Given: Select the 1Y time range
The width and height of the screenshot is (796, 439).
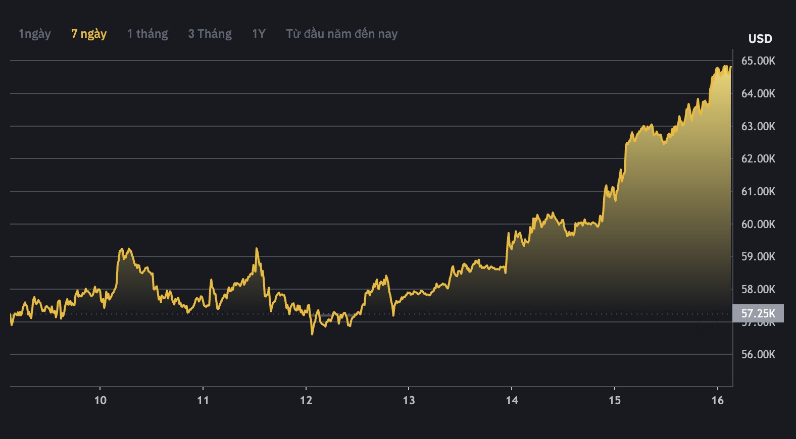Looking at the screenshot, I should (x=259, y=34).
